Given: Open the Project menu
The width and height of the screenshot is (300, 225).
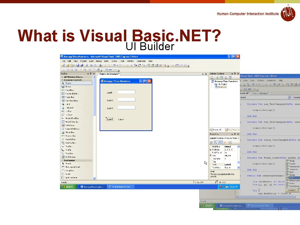Looking at the screenshot, I should tap(83, 61).
